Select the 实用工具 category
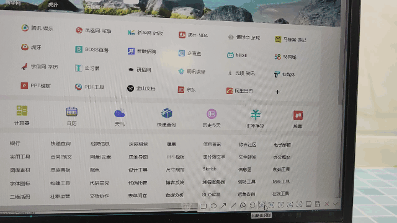The width and height of the screenshot is (397, 223). coord(20,157)
